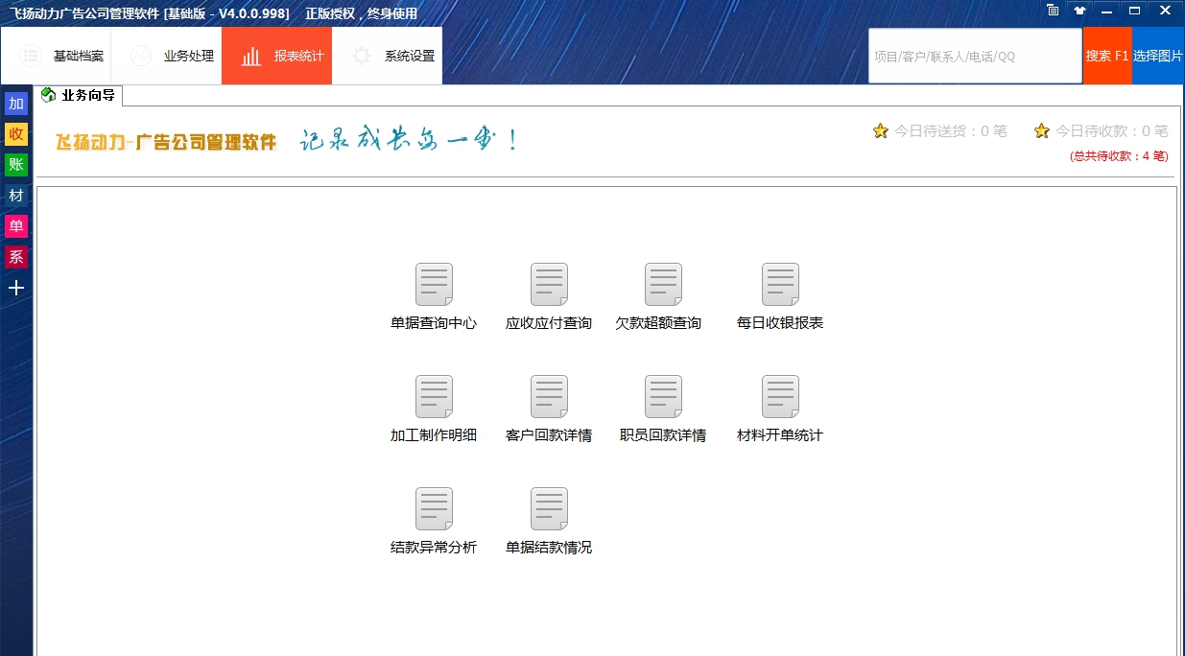This screenshot has height=656, width=1185.
Task: Open 应收应付查询
Action: 549,294
